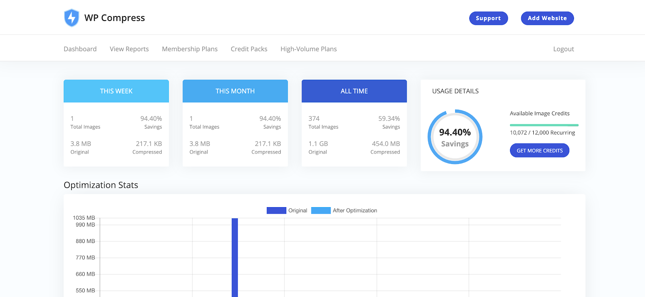Click the USAGE DETAILS heading

tap(456, 91)
